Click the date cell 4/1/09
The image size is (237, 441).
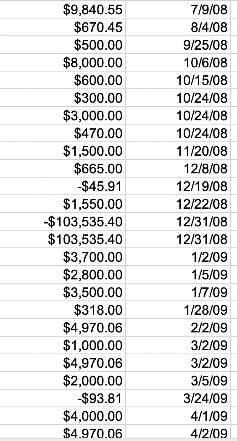tap(178, 416)
